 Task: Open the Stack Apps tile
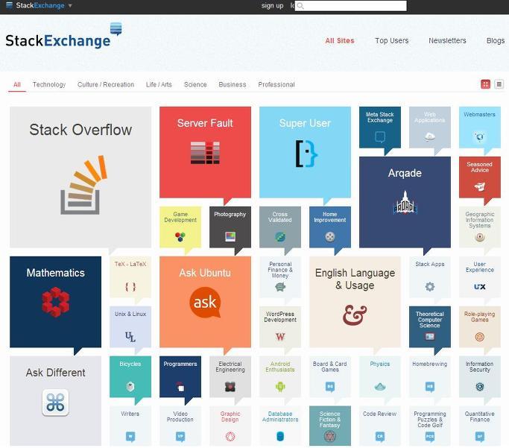pyautogui.click(x=430, y=277)
